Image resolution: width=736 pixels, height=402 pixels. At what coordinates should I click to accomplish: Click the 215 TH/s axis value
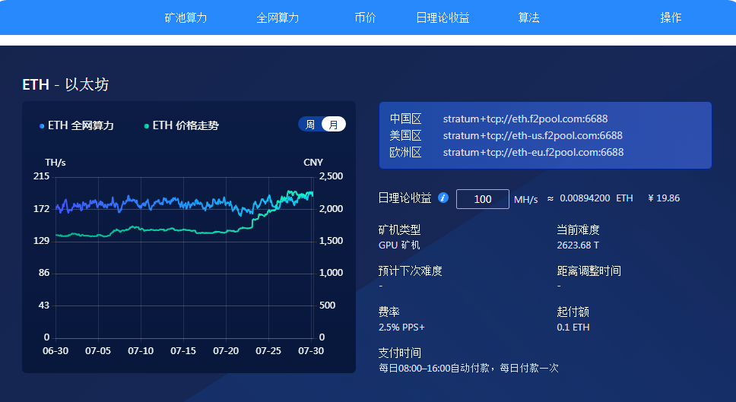point(41,176)
